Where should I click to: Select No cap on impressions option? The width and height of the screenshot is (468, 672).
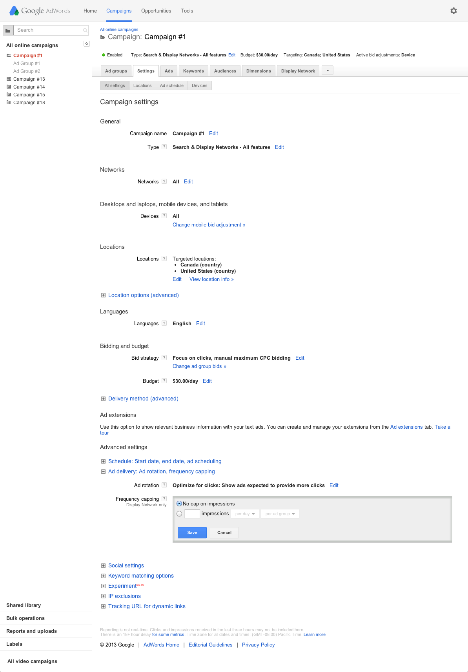[179, 504]
